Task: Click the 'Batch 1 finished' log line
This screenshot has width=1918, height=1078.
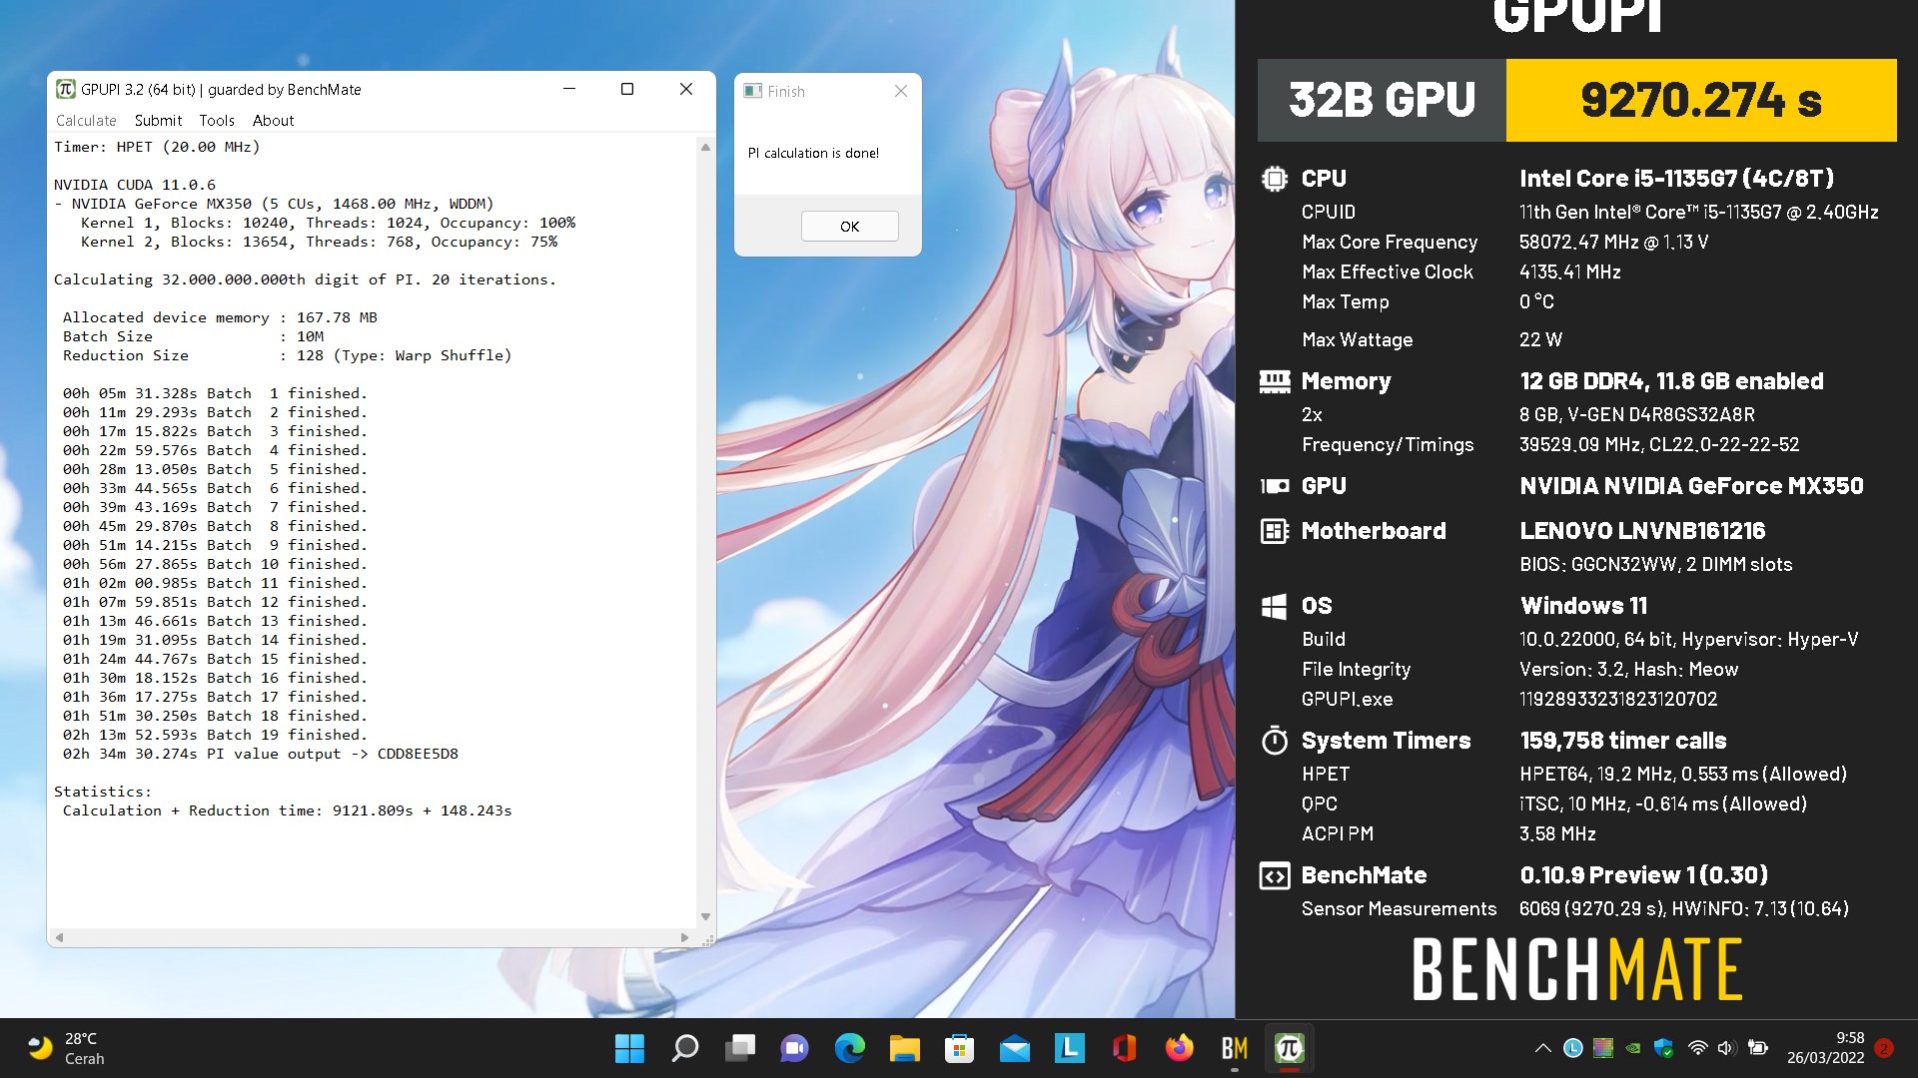Action: point(215,393)
